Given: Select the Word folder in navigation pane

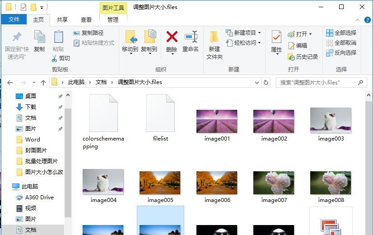Looking at the screenshot, I should click(33, 140).
